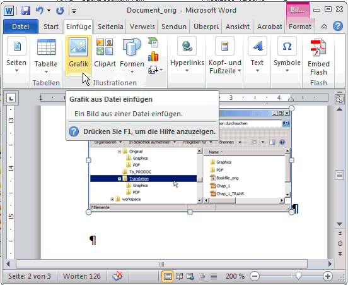Click the vertical scrollbar thumb

point(340,175)
